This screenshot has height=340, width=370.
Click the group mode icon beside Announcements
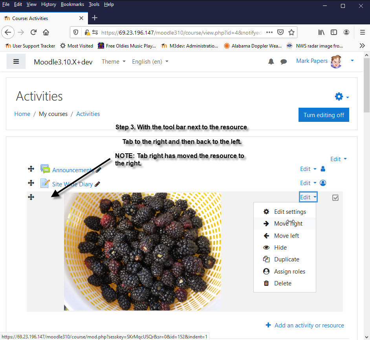pyautogui.click(x=323, y=169)
